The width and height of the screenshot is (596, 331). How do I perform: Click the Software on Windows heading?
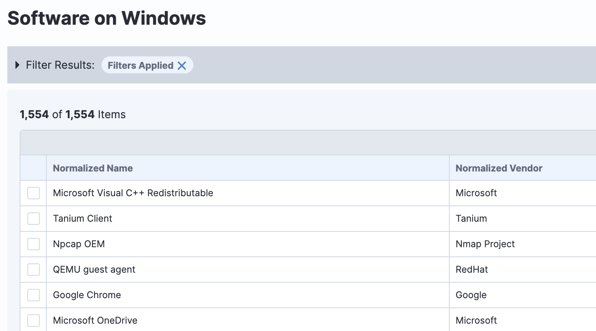[x=107, y=18]
